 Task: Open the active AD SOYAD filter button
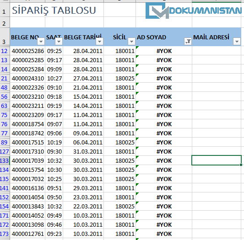point(188,42)
